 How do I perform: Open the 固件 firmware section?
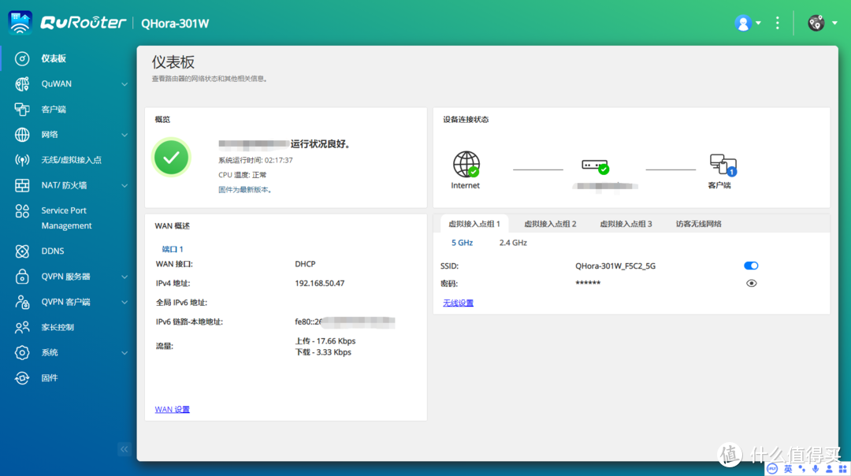21,377
